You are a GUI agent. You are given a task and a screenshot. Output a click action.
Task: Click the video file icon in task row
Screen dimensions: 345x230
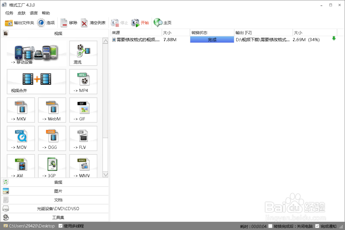[114, 40]
